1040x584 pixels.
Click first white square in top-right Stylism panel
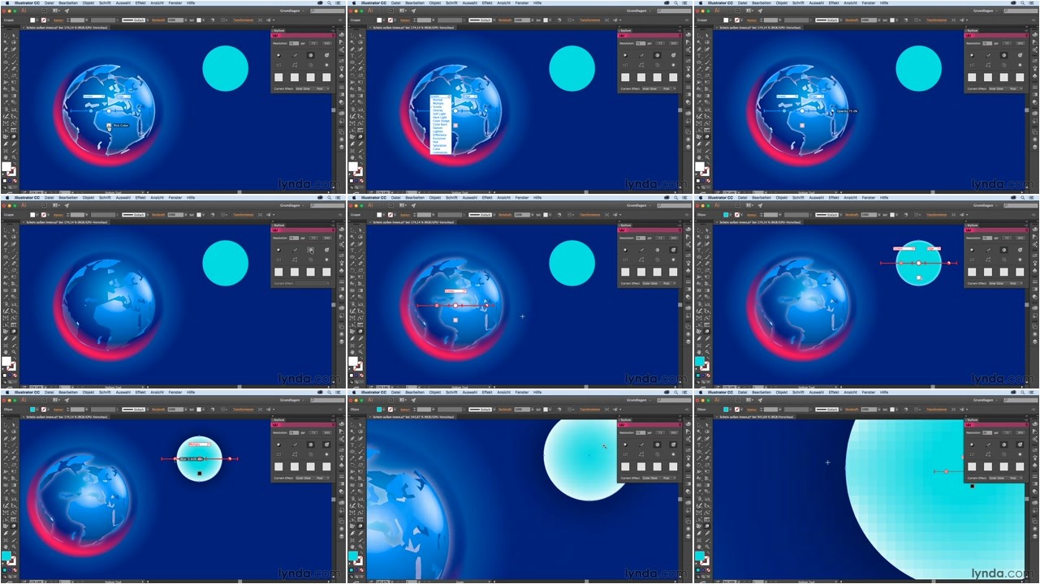[973, 77]
